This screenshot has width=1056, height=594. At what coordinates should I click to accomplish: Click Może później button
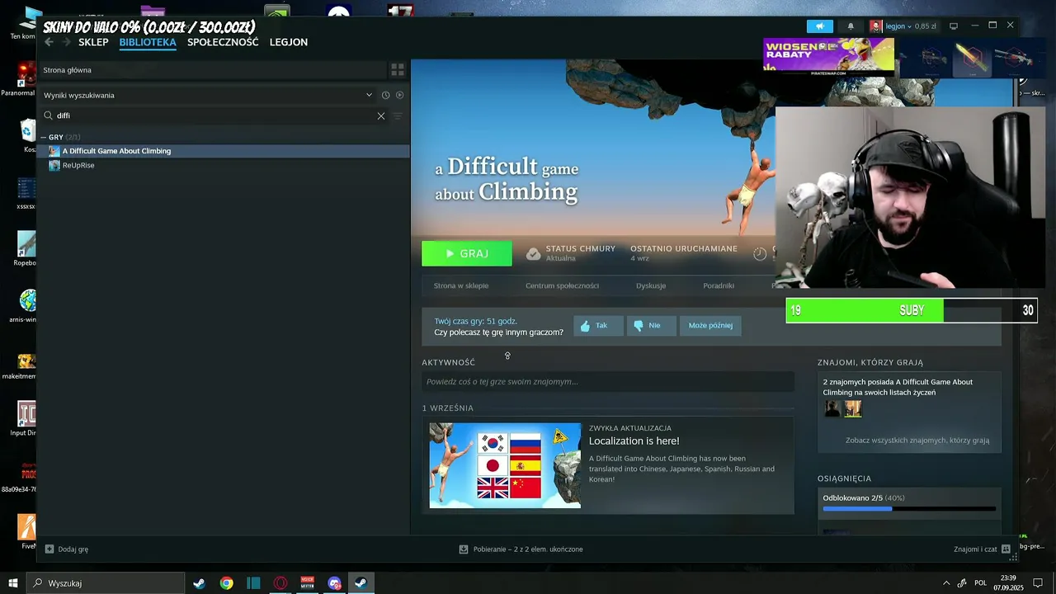[x=710, y=326]
